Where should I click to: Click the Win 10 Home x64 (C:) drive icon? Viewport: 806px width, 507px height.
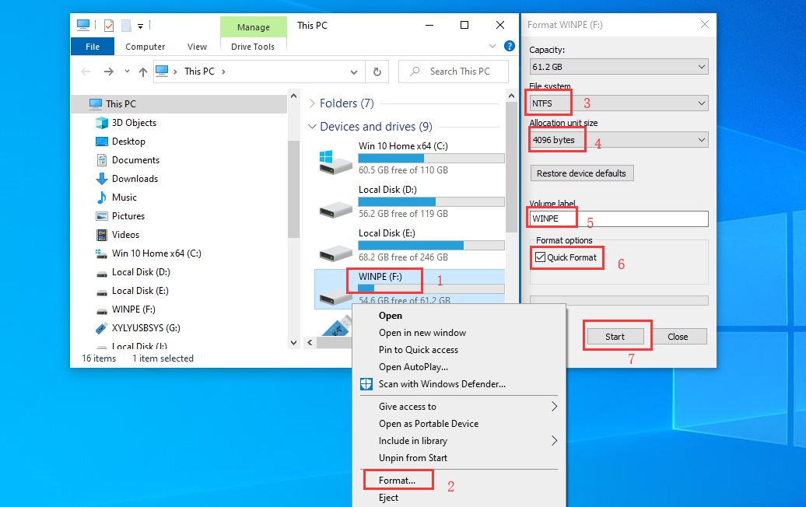334,162
